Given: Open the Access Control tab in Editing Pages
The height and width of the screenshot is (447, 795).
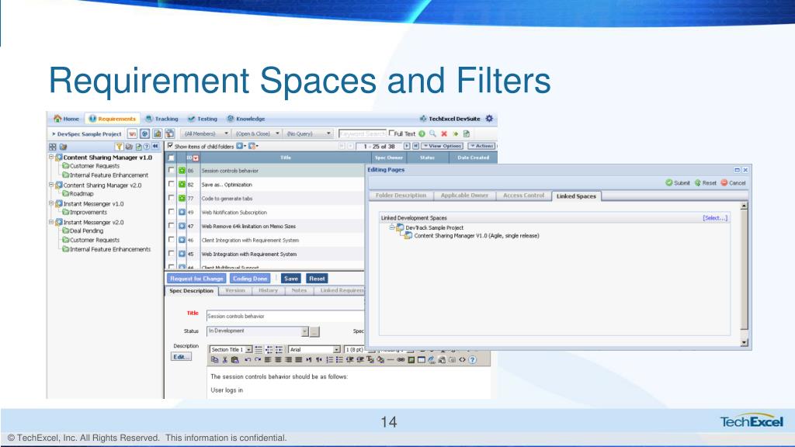Looking at the screenshot, I should point(523,196).
